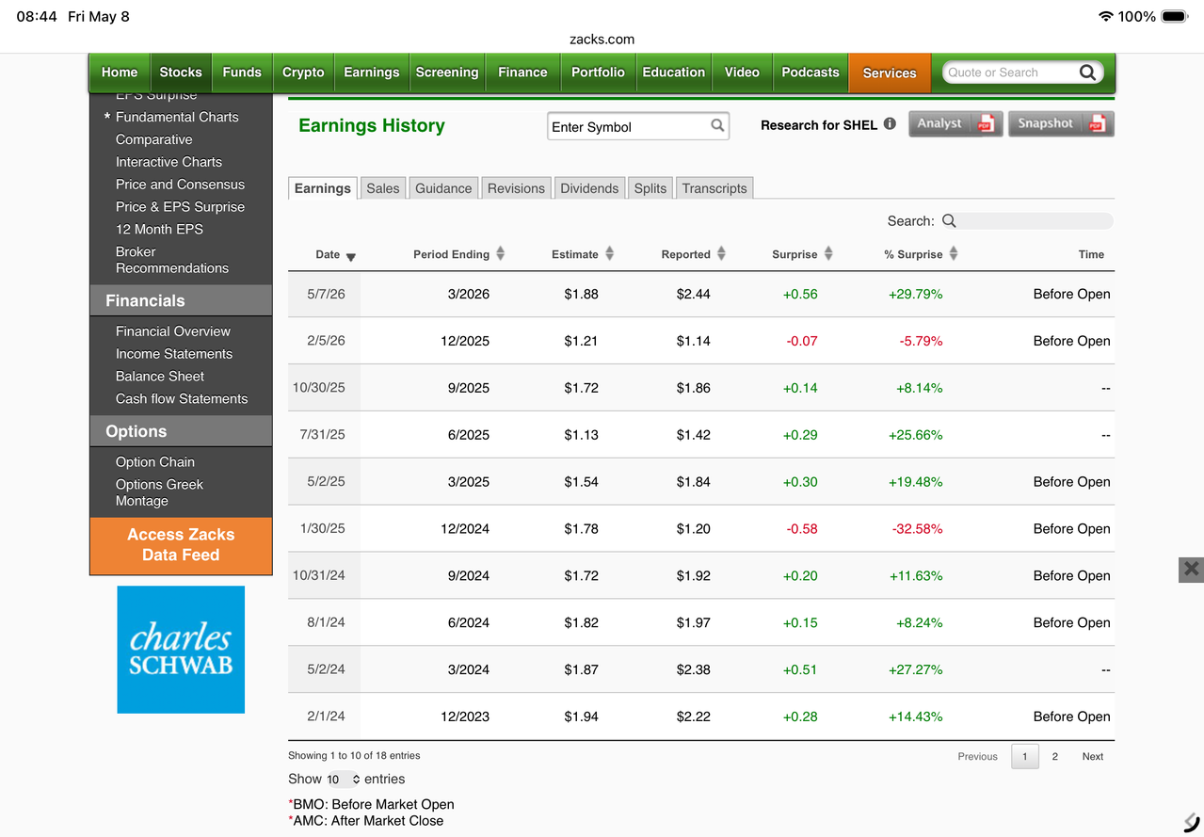1204x837 pixels.
Task: Sort by Estimate column arrows
Action: pyautogui.click(x=610, y=253)
